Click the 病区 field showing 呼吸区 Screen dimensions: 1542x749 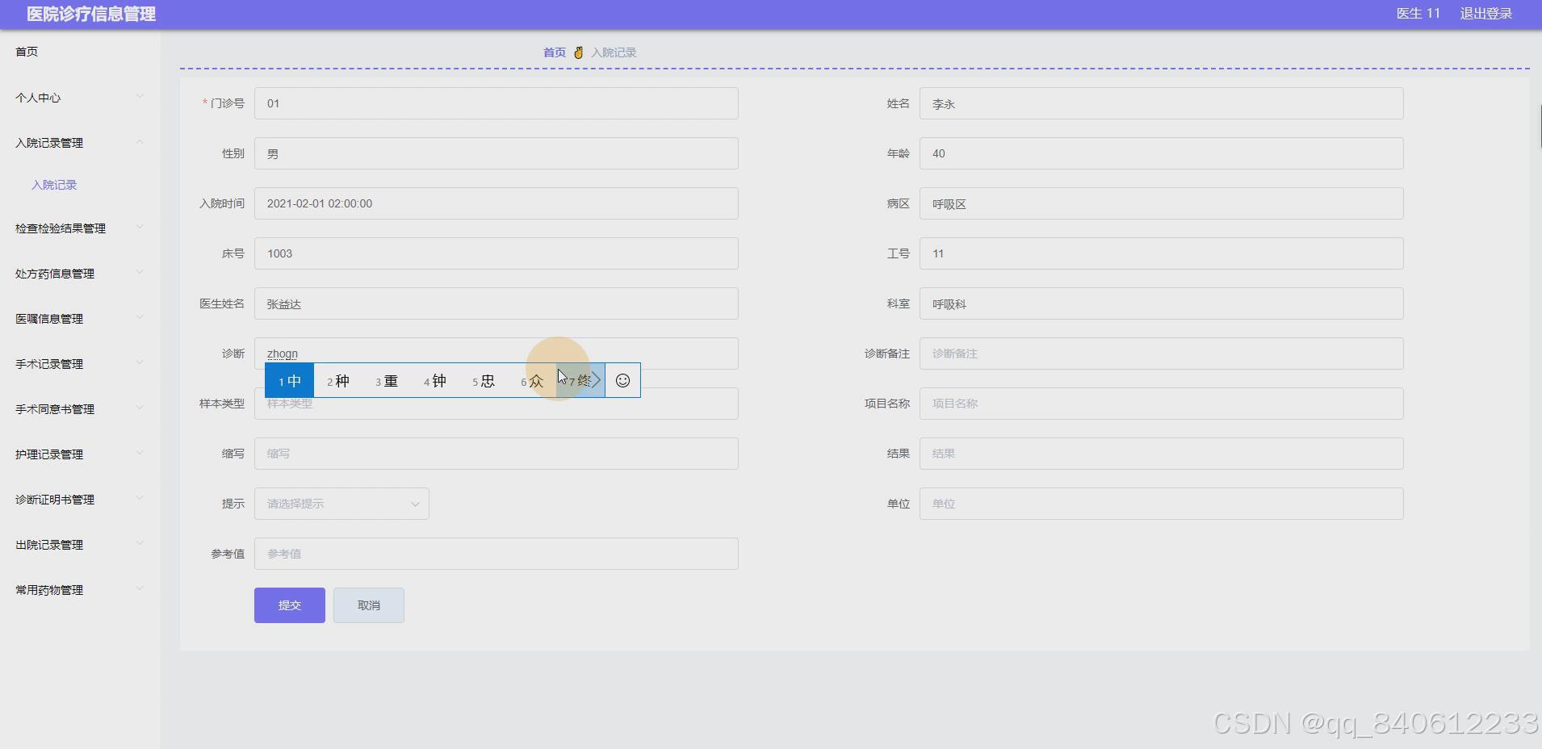pyautogui.click(x=1162, y=203)
